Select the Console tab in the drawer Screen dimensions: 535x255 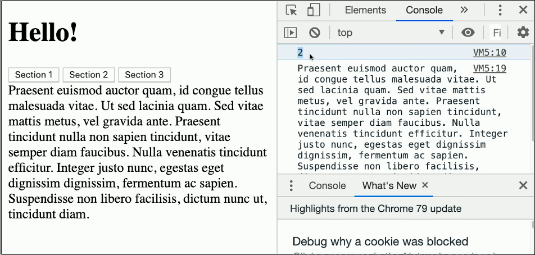tap(327, 186)
